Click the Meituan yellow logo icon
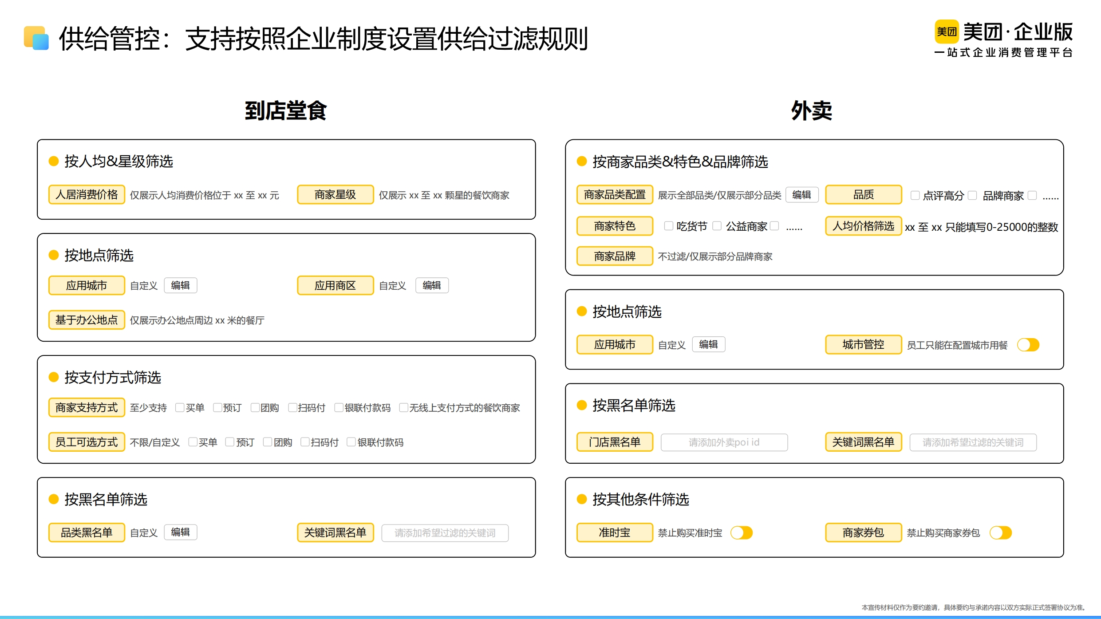 point(946,32)
